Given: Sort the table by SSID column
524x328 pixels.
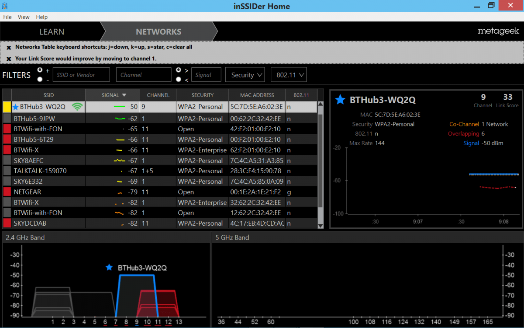Looking at the screenshot, I should pyautogui.click(x=48, y=95).
